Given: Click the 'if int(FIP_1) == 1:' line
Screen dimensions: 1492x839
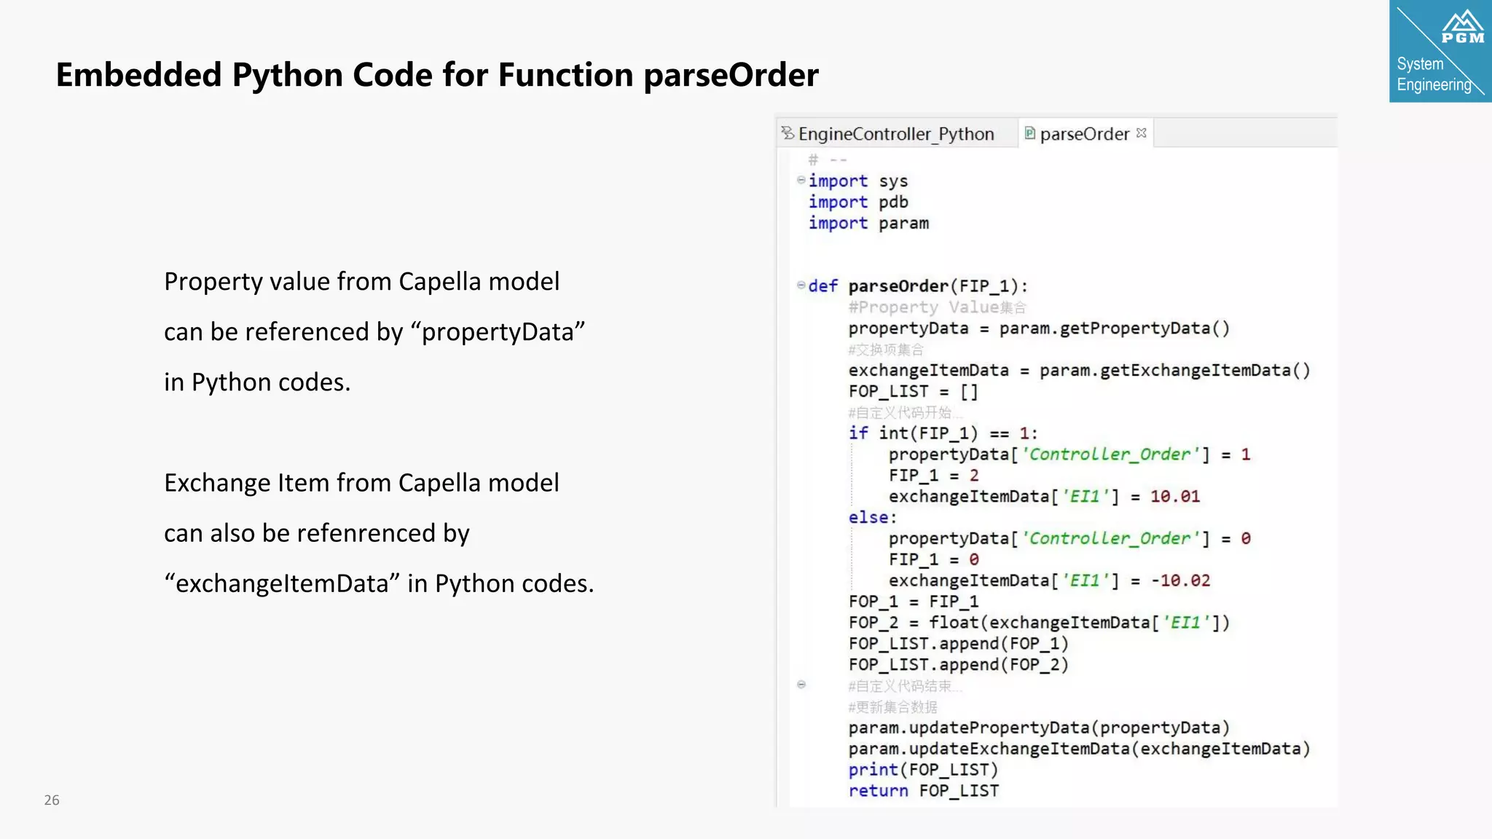Looking at the screenshot, I should [943, 433].
